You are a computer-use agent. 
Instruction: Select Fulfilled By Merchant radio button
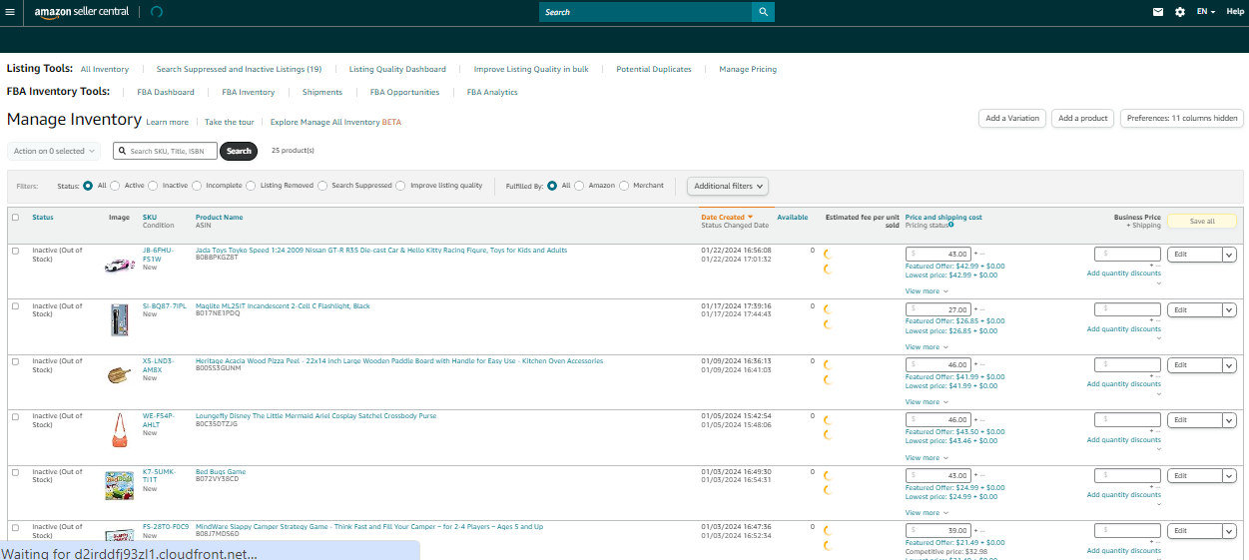(x=624, y=186)
